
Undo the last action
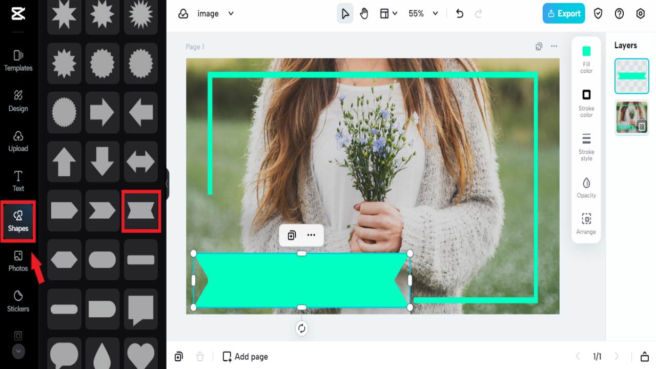coord(459,14)
